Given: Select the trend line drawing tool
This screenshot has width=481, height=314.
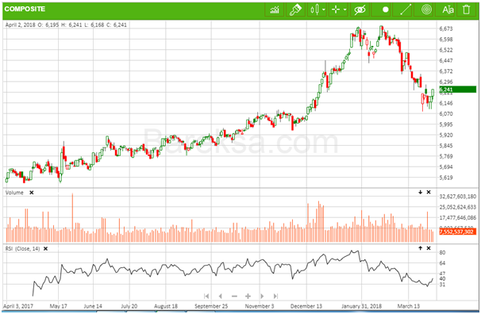Looking at the screenshot, I should coord(406,10).
